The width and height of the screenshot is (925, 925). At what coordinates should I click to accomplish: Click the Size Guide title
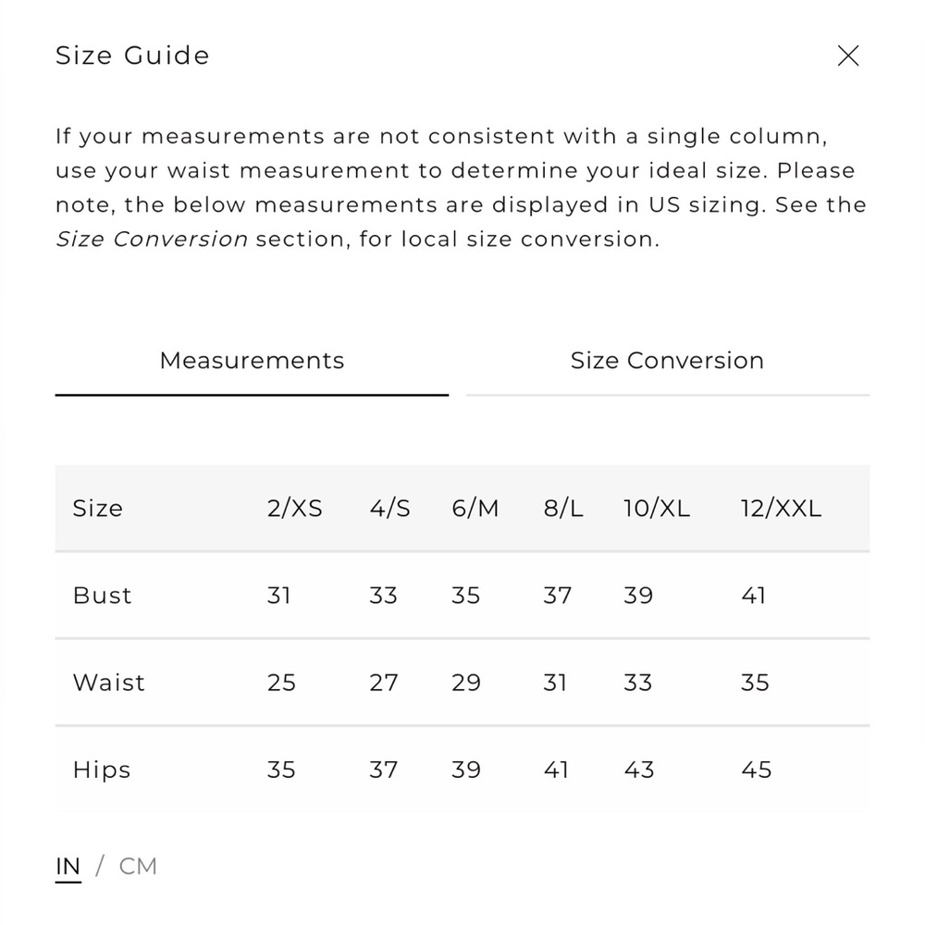tap(132, 55)
